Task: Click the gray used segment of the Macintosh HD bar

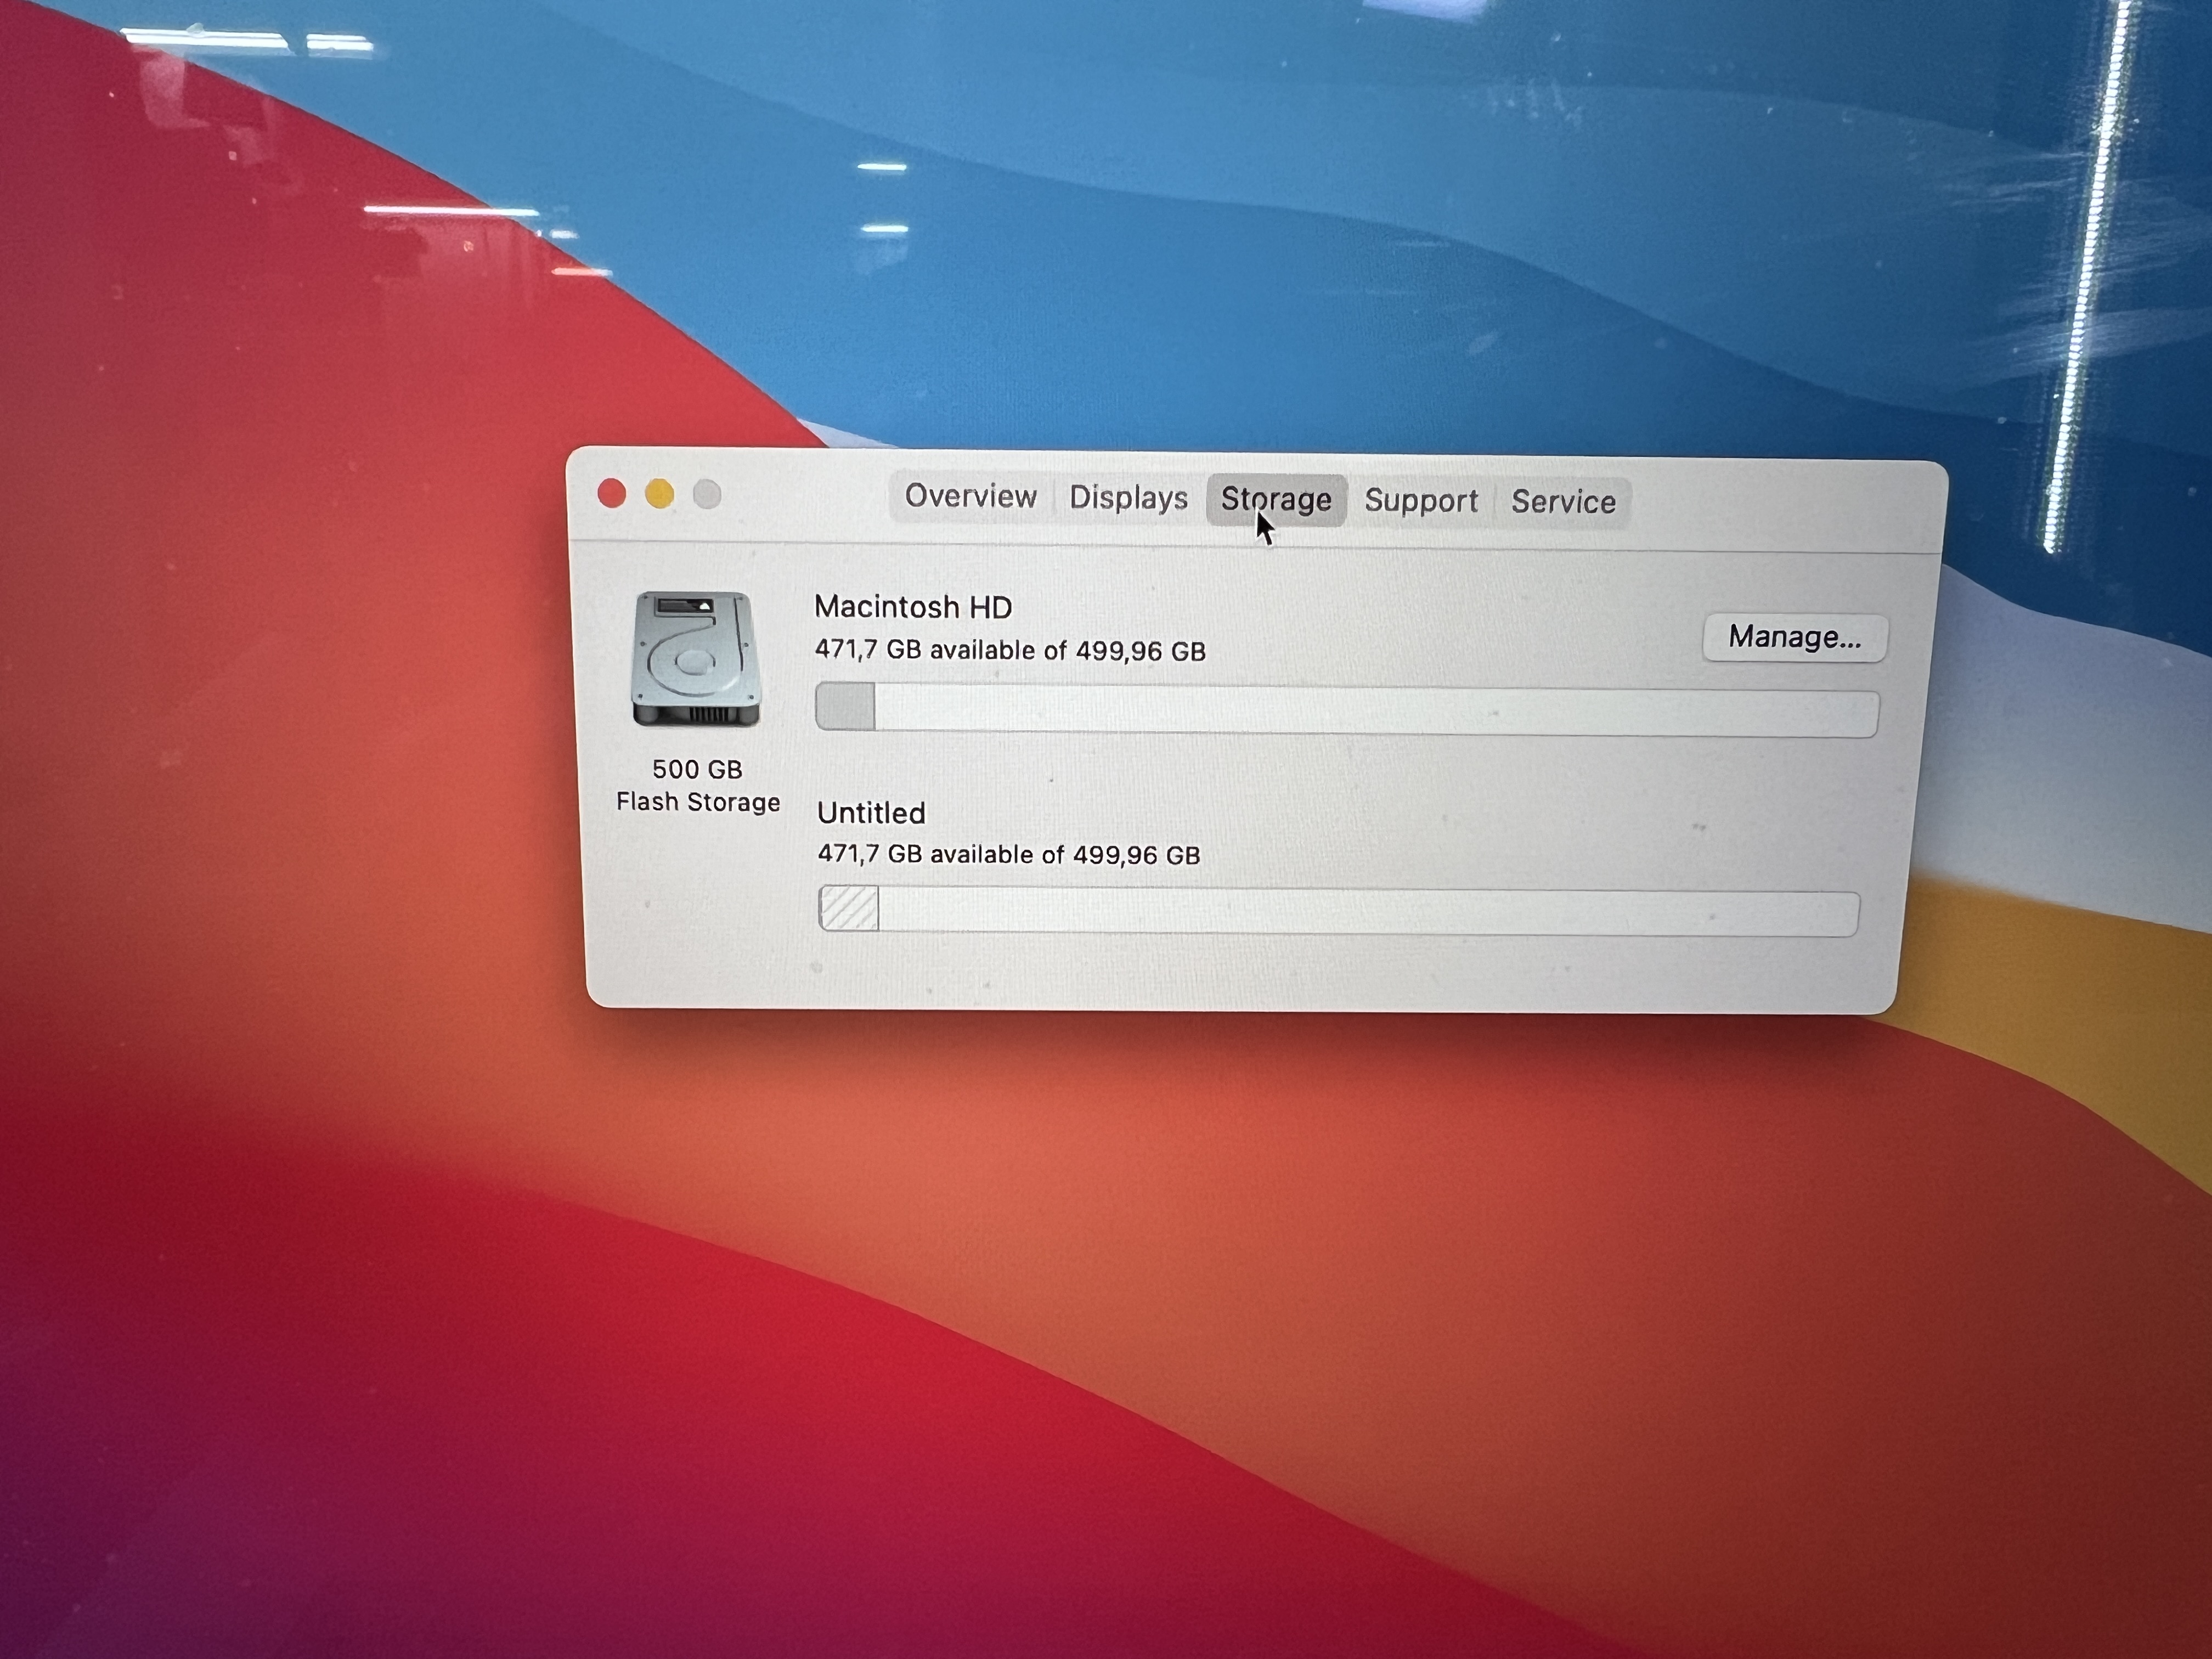Action: (846, 707)
